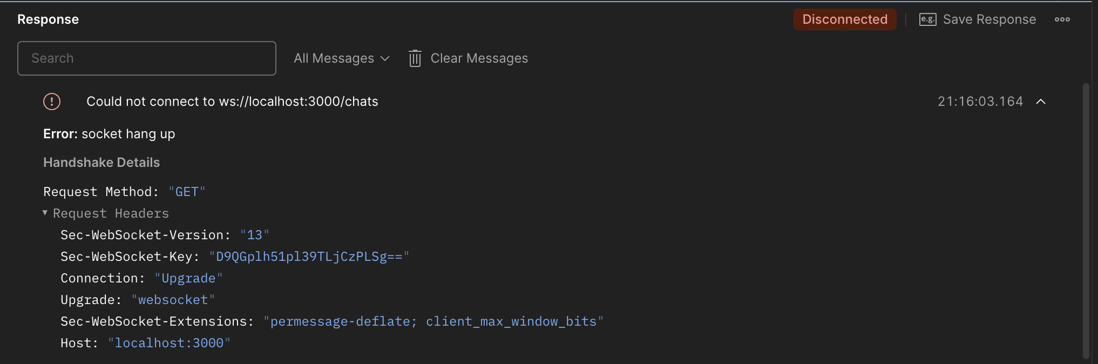Image resolution: width=1098 pixels, height=364 pixels.
Task: Focus the Search messages field
Action: (x=147, y=58)
